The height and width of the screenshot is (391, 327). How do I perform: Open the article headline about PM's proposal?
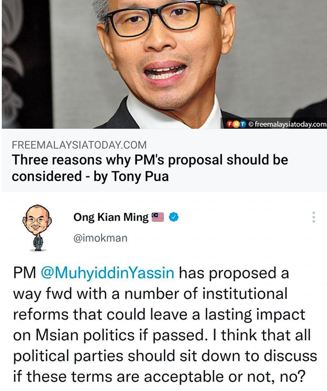(x=150, y=168)
